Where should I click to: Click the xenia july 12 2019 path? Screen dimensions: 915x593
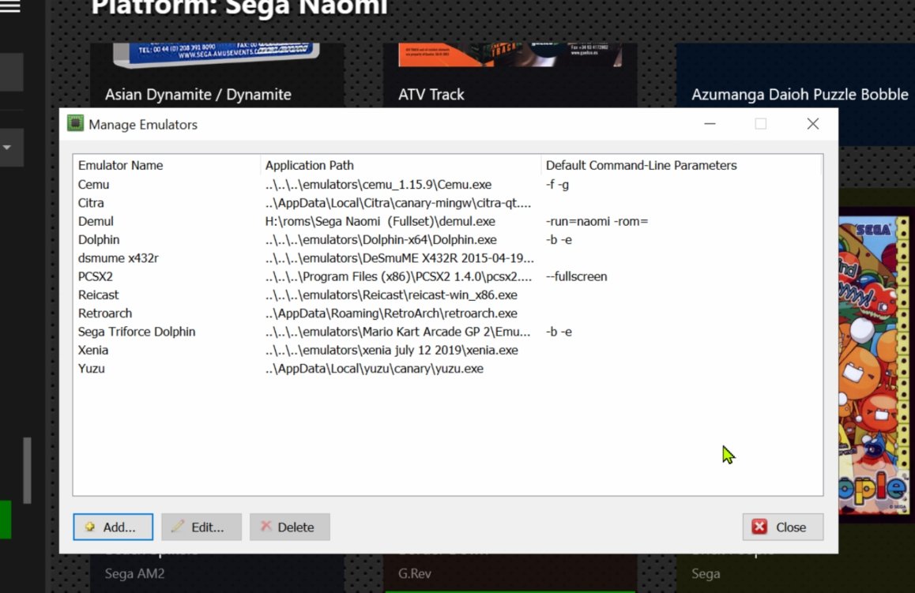click(392, 351)
